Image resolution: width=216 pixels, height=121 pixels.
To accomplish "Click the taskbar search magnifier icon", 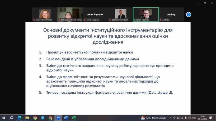I will pyautogui.click(x=12, y=118).
